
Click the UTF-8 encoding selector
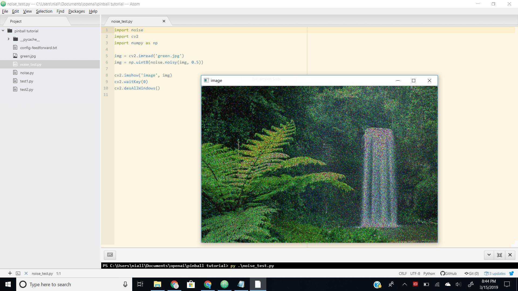point(415,273)
